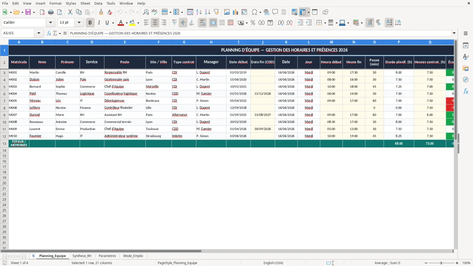Click the zoom out minus button
The height and width of the screenshot is (266, 473).
tap(426, 263)
